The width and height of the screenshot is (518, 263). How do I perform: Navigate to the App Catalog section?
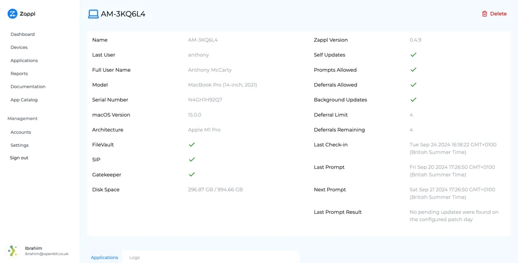[23, 100]
